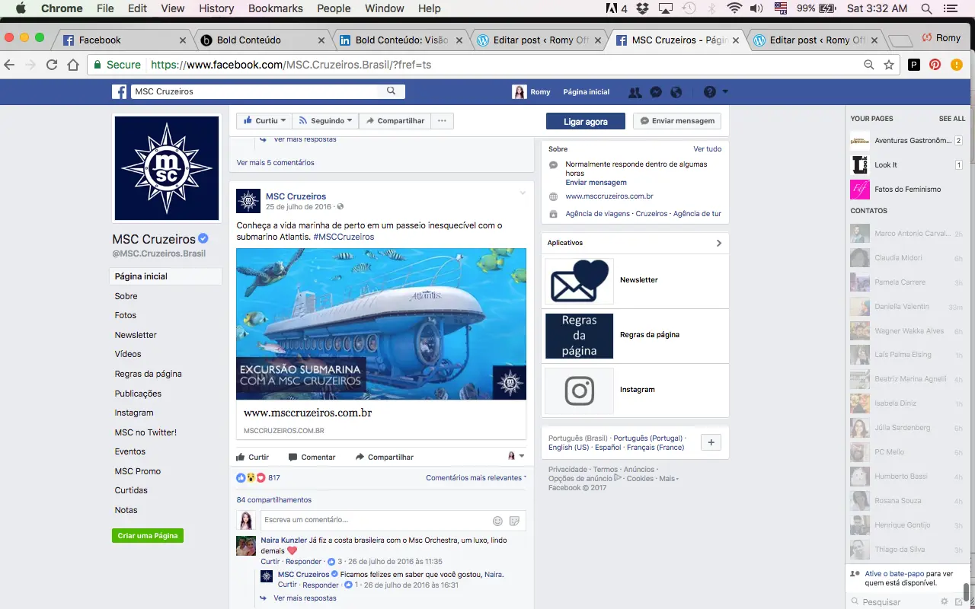
Task: Open the Instagram app thumbnail
Action: pyautogui.click(x=579, y=391)
